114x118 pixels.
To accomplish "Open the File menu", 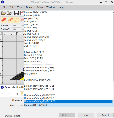I will (x=4, y=7).
